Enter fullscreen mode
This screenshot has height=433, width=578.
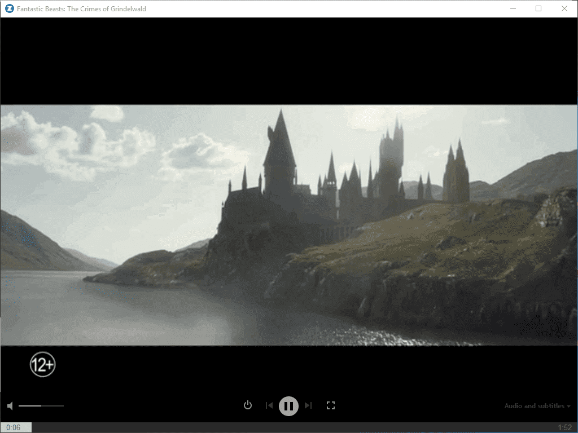click(331, 405)
